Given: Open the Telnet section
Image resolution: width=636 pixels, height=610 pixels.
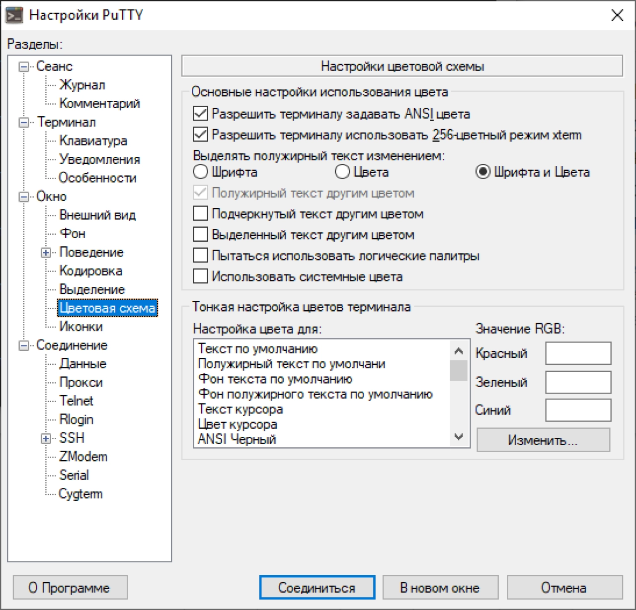Looking at the screenshot, I should click(76, 401).
